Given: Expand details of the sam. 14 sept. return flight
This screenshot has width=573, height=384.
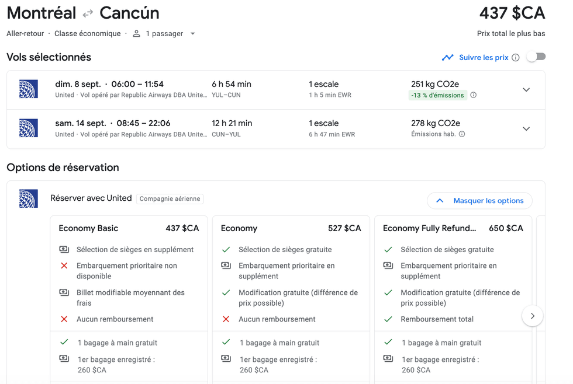Looking at the screenshot, I should [x=526, y=128].
